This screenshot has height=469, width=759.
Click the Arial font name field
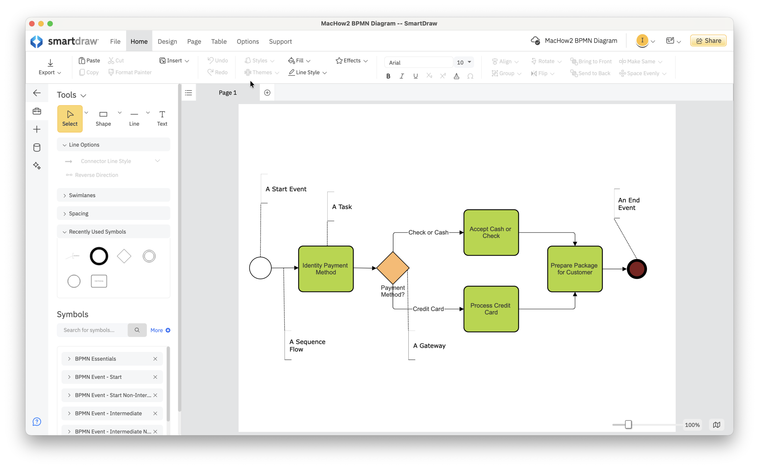click(419, 62)
